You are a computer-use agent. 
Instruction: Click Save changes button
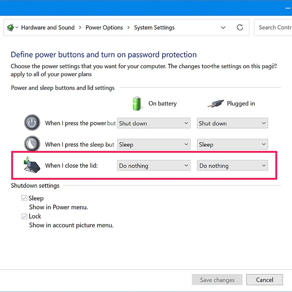[217, 279]
